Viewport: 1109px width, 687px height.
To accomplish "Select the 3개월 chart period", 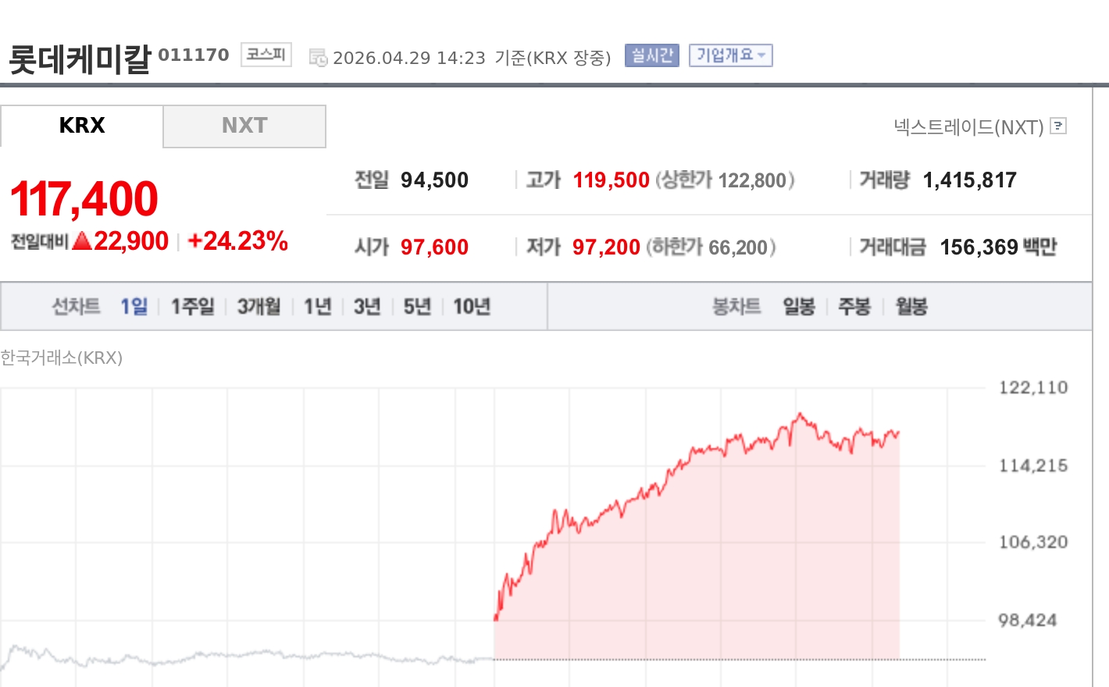I will [258, 306].
